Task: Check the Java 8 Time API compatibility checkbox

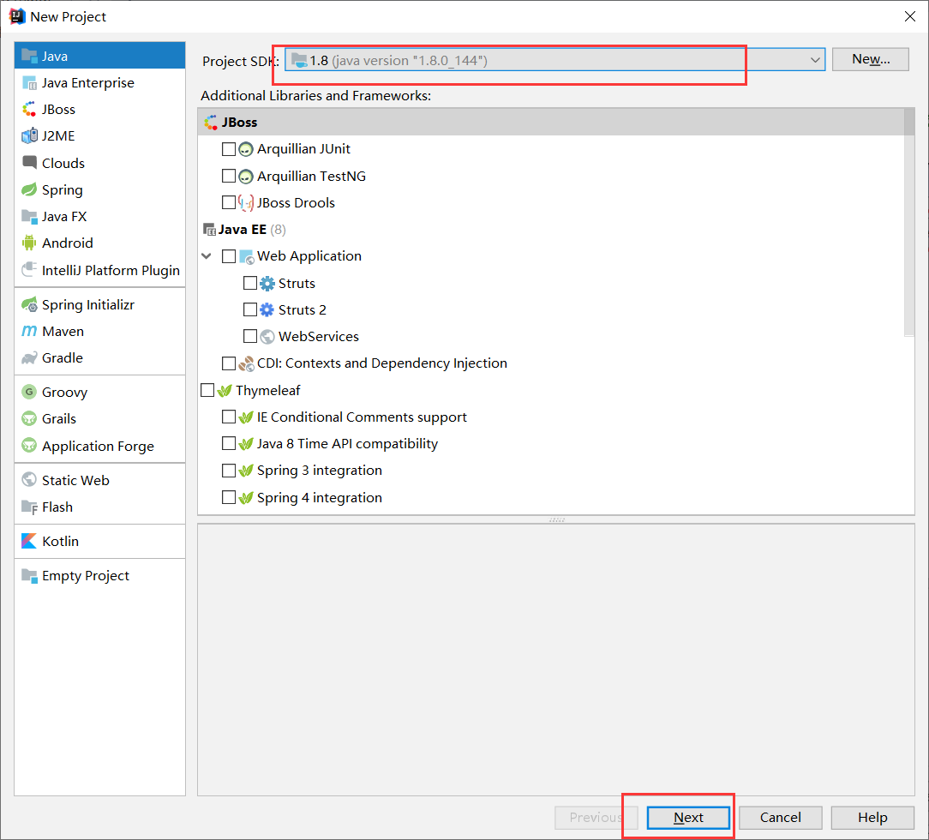Action: pos(229,444)
